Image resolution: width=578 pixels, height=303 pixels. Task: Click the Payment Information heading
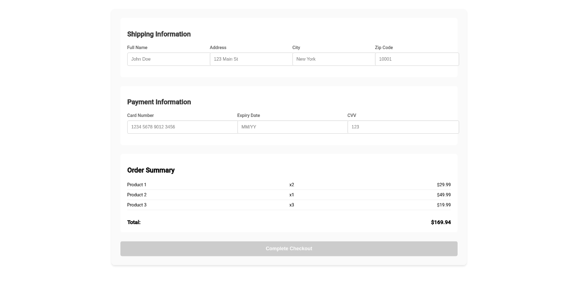(159, 102)
